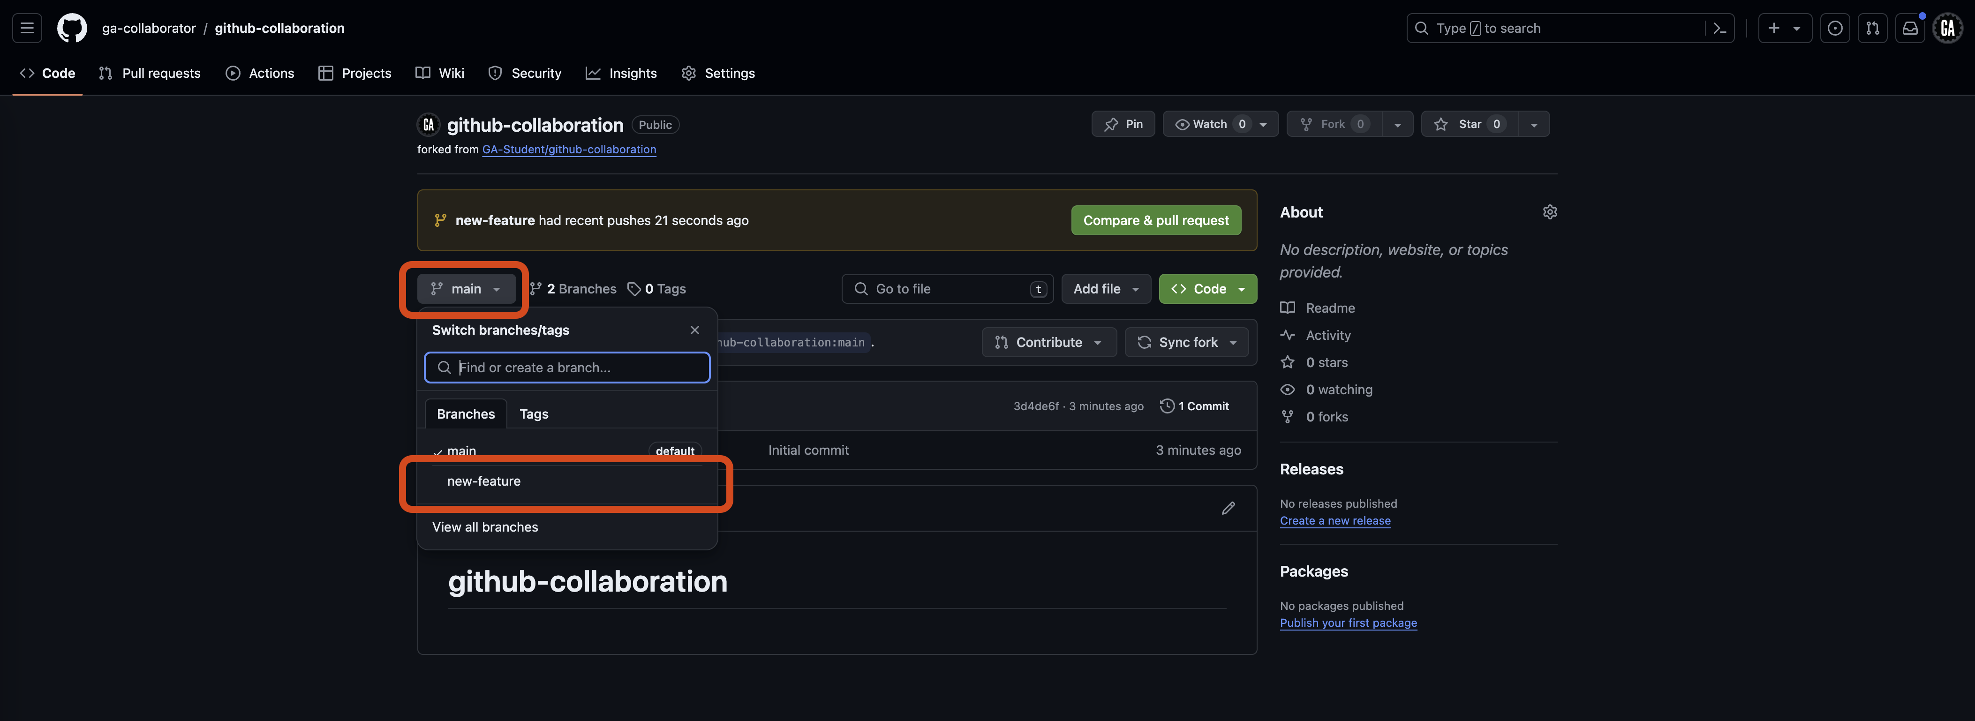Viewport: 1975px width, 721px height.
Task: Click the Find or create a branch field
Action: [x=566, y=367]
